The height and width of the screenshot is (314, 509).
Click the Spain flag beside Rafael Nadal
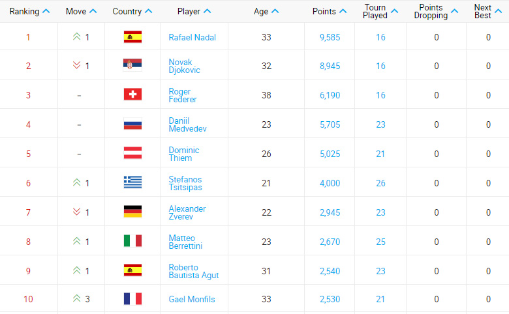pyautogui.click(x=132, y=37)
